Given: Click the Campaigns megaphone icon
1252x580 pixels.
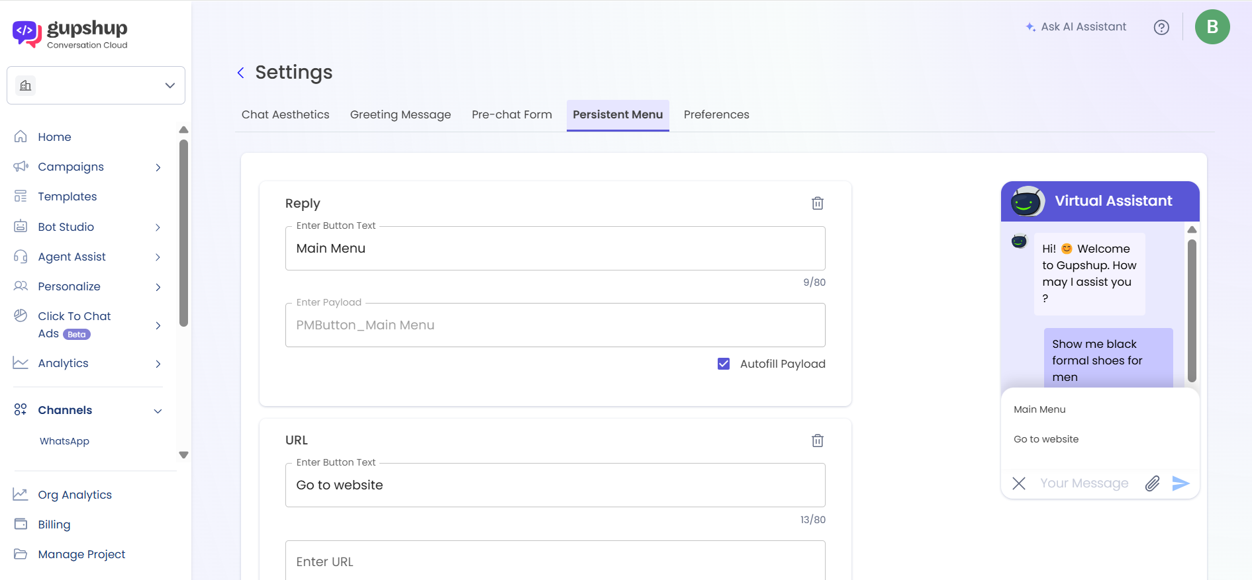Looking at the screenshot, I should pos(21,166).
